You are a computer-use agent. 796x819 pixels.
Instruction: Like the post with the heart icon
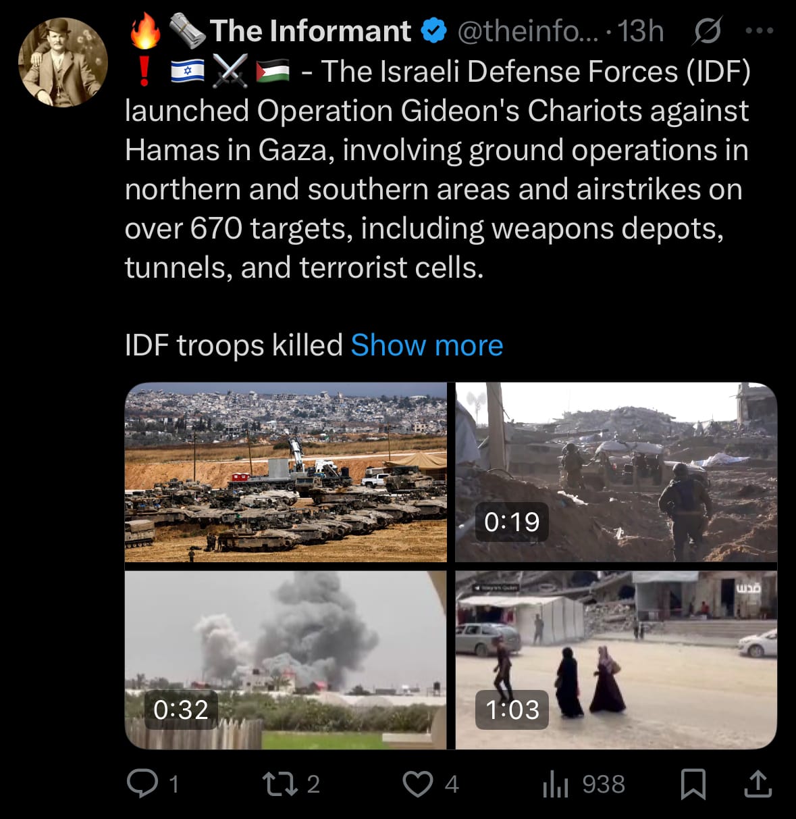(x=418, y=784)
